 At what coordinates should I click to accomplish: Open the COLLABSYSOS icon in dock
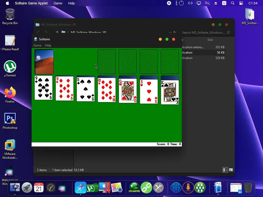coord(134,188)
